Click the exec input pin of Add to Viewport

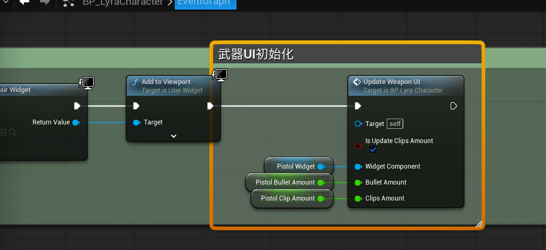pos(136,106)
